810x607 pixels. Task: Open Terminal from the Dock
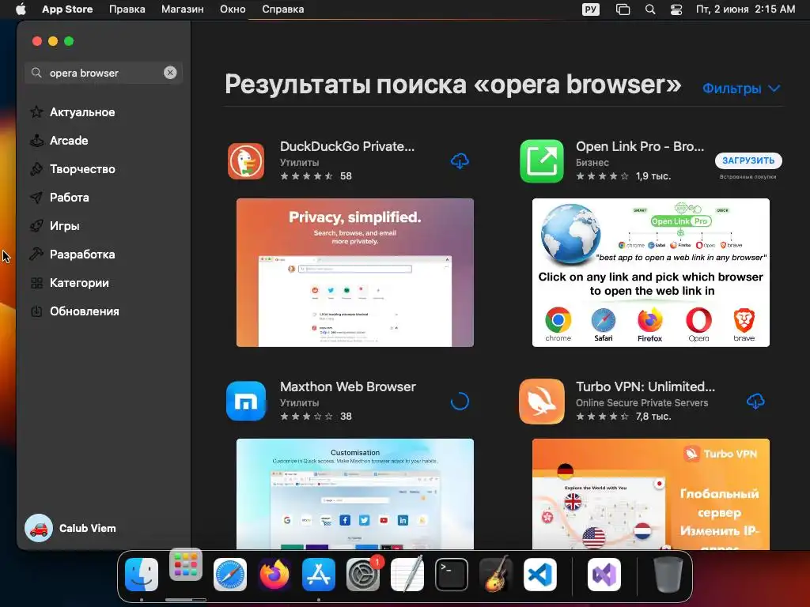(452, 575)
